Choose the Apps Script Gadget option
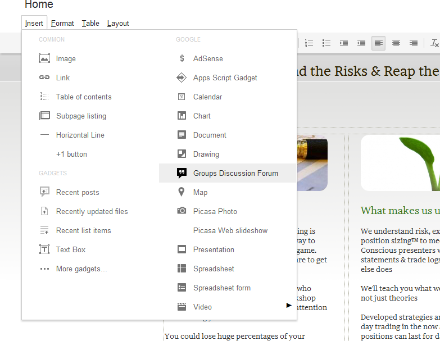The image size is (440, 341). point(225,78)
